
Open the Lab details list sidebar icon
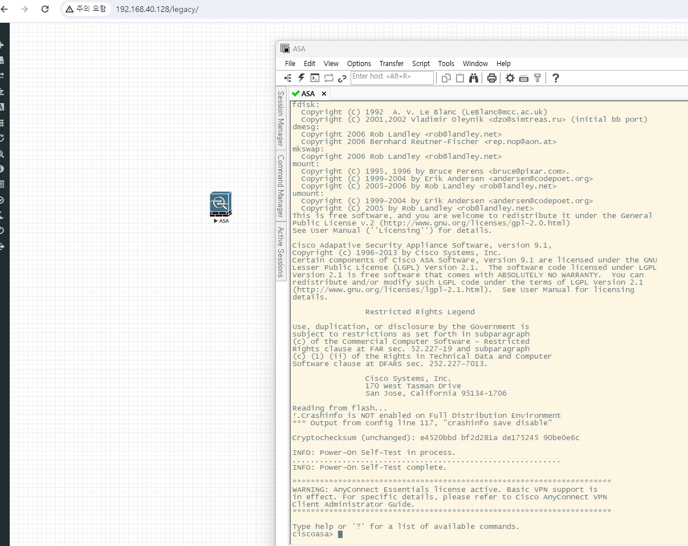(x=2, y=184)
